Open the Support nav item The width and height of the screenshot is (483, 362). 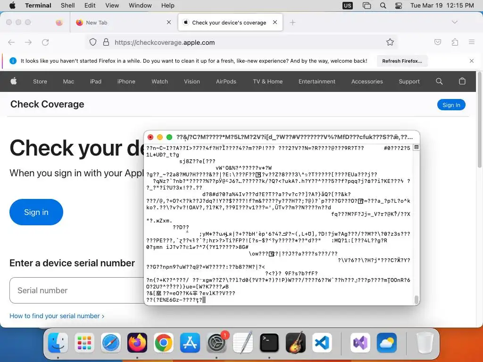click(x=409, y=82)
